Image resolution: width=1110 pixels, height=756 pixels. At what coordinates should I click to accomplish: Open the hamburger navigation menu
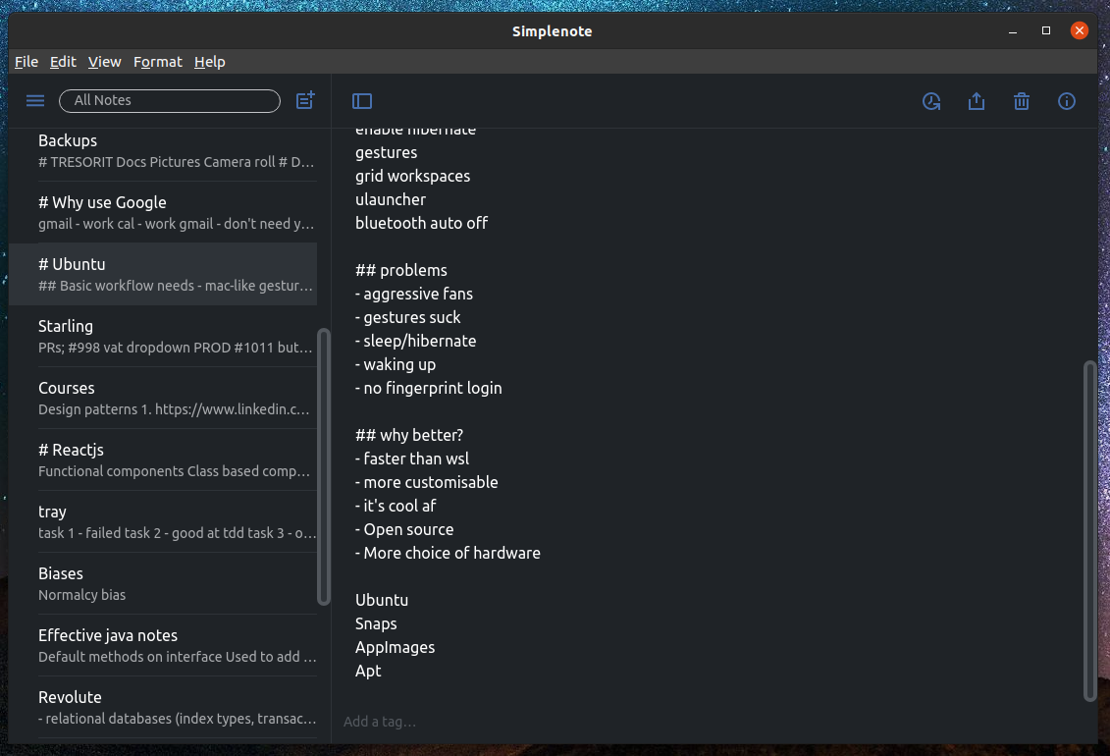(x=34, y=100)
